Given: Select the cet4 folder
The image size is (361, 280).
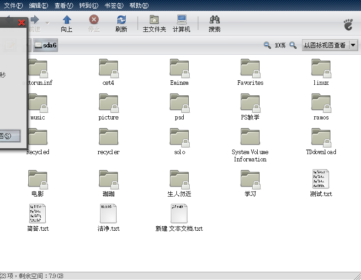Looking at the screenshot, I should [108, 73].
